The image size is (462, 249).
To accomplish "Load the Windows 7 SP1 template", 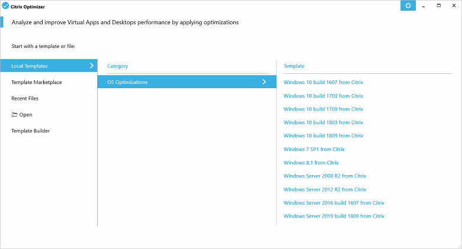I will pos(314,149).
